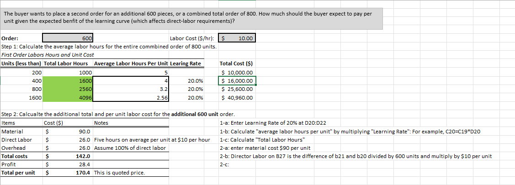Click green total labor hours cell 2560

tap(68, 89)
